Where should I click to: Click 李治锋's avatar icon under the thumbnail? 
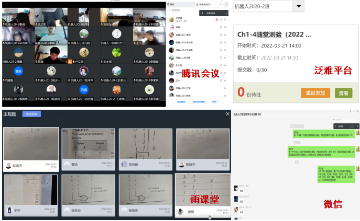tap(124, 165)
